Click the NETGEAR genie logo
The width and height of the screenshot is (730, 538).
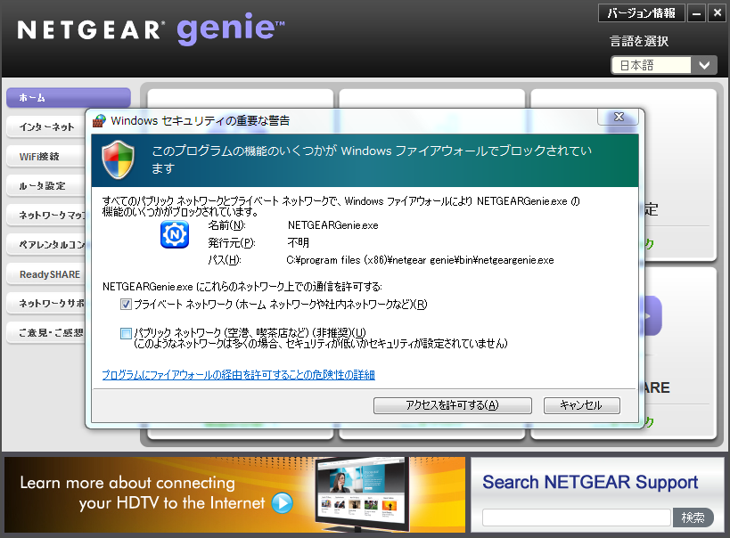(152, 29)
